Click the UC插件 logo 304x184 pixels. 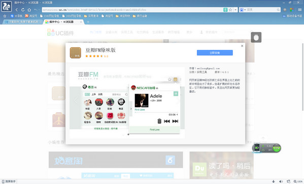[x=60, y=33]
